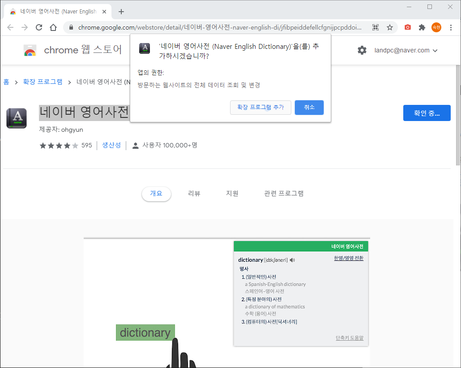Viewport: 461px width, 368px height.
Task: Switch to the 리뷰 tab
Action: click(x=194, y=194)
